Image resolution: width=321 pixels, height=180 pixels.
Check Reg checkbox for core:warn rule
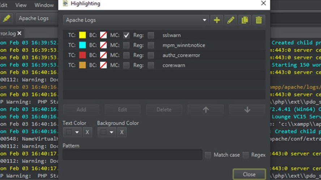tap(151, 65)
